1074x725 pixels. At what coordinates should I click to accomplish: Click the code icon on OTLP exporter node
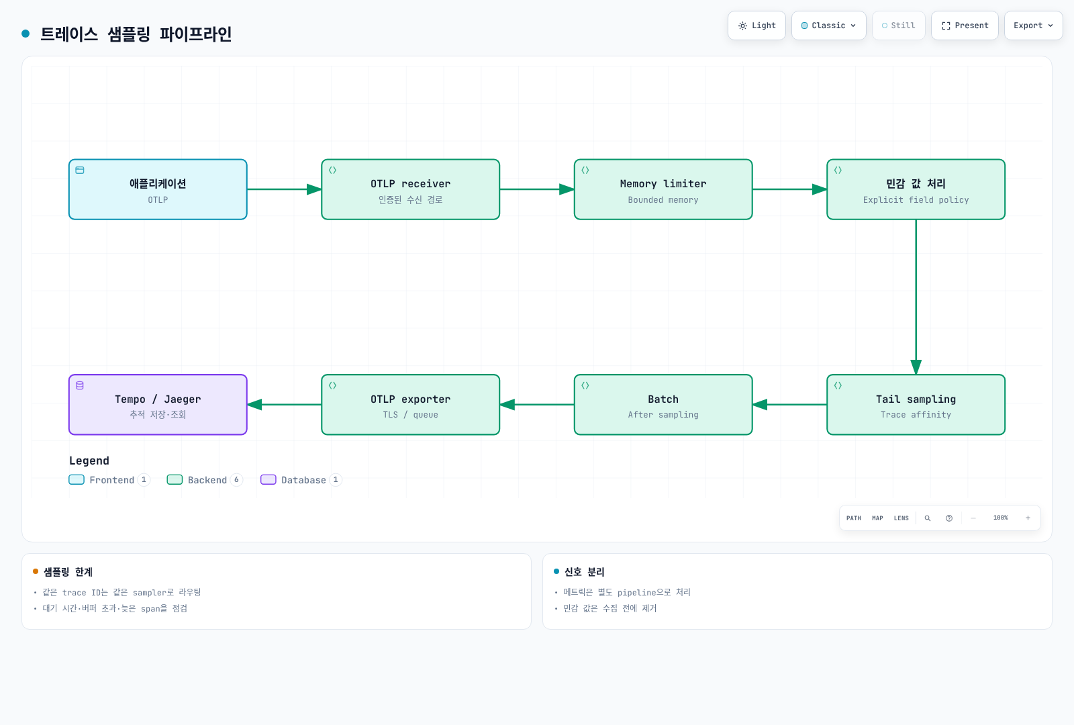[332, 385]
